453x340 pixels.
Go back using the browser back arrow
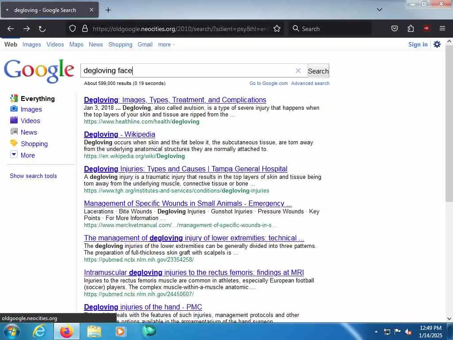tap(11, 29)
